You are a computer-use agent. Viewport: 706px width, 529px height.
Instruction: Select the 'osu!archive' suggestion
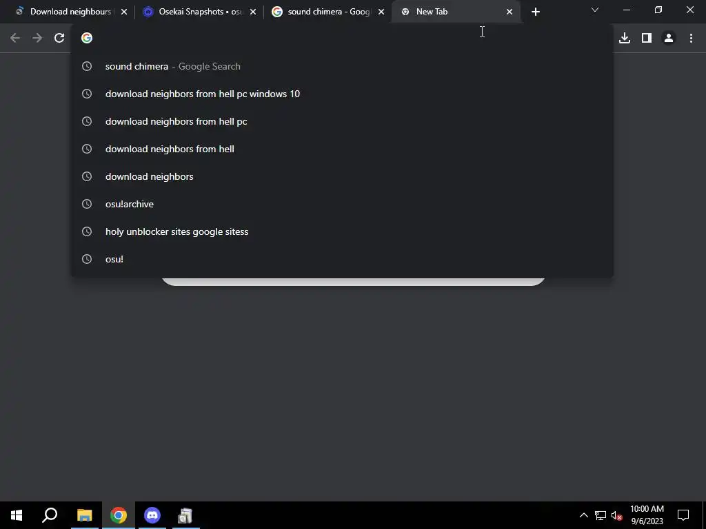point(342,204)
